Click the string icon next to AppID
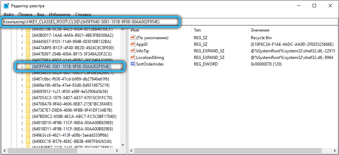The height and width of the screenshot is (155, 339). (x=132, y=44)
